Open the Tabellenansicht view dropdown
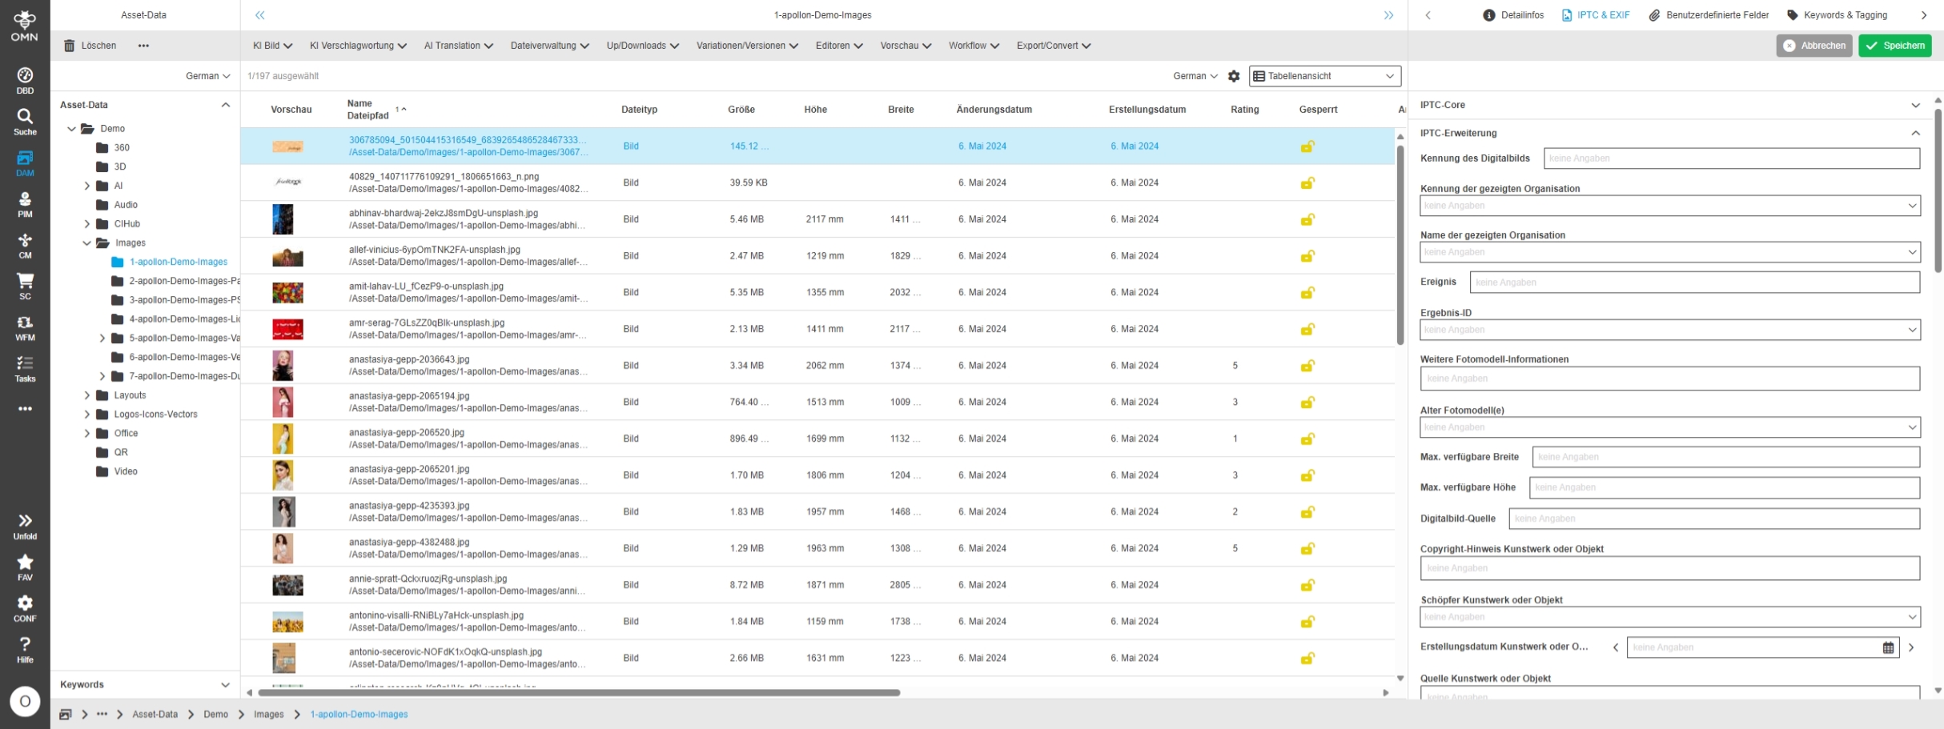The width and height of the screenshot is (1944, 729). point(1324,76)
